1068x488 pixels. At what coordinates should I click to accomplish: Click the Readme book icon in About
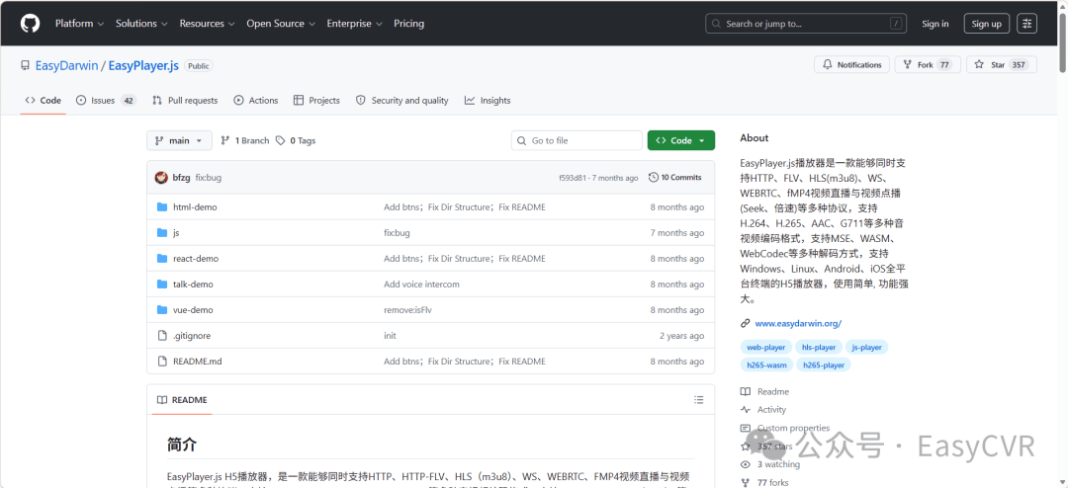tap(746, 392)
